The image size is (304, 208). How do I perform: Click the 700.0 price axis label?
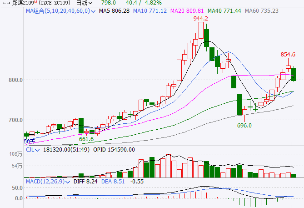point(16,120)
